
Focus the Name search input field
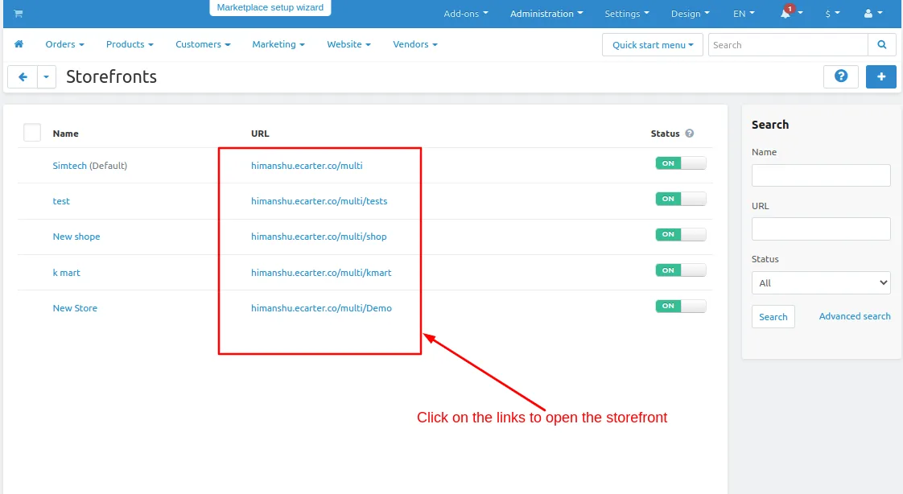point(821,175)
